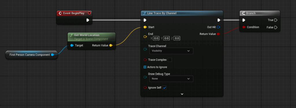Enable the Trace Complex checkbox
The width and height of the screenshot is (296, 108).
click(x=170, y=60)
